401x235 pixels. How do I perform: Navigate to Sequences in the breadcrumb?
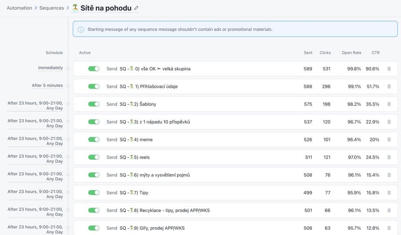pyautogui.click(x=51, y=8)
